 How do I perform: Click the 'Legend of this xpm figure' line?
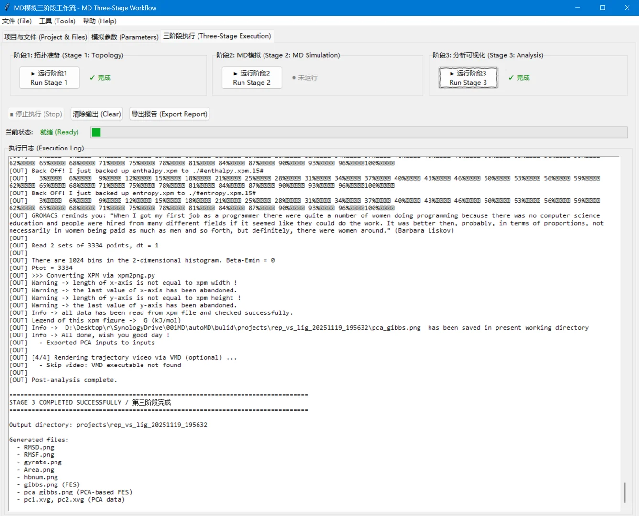click(x=95, y=320)
